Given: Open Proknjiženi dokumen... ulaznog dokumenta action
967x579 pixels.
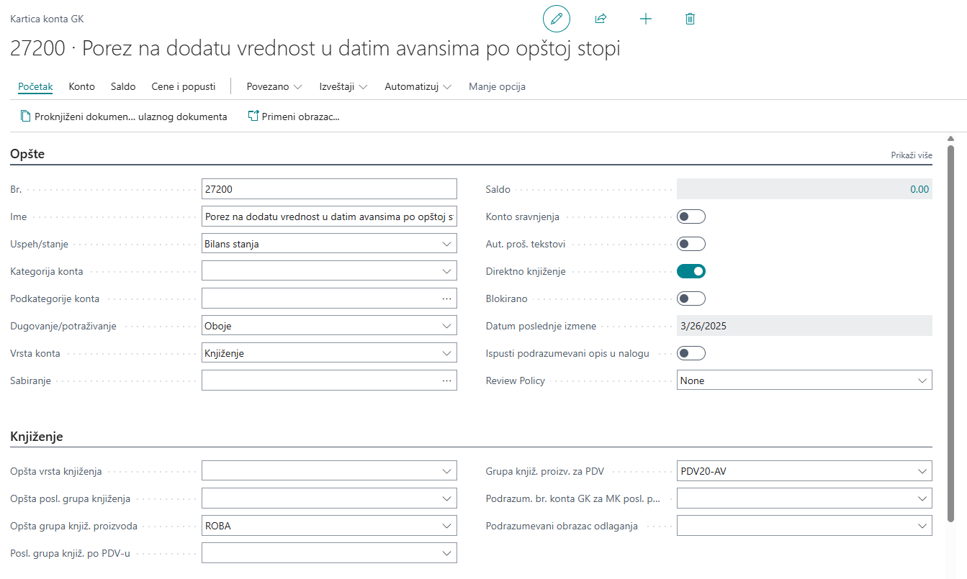Looking at the screenshot, I should (124, 117).
